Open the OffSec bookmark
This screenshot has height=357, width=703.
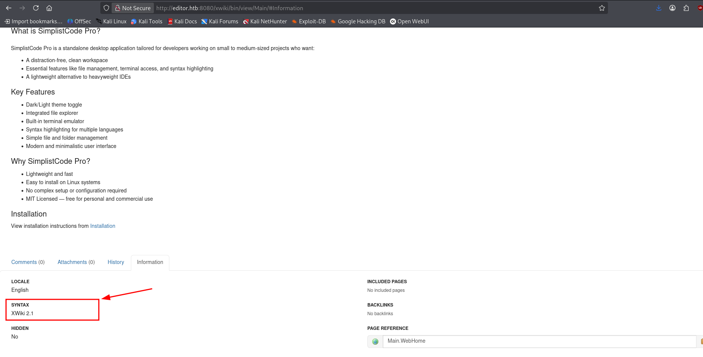(79, 21)
